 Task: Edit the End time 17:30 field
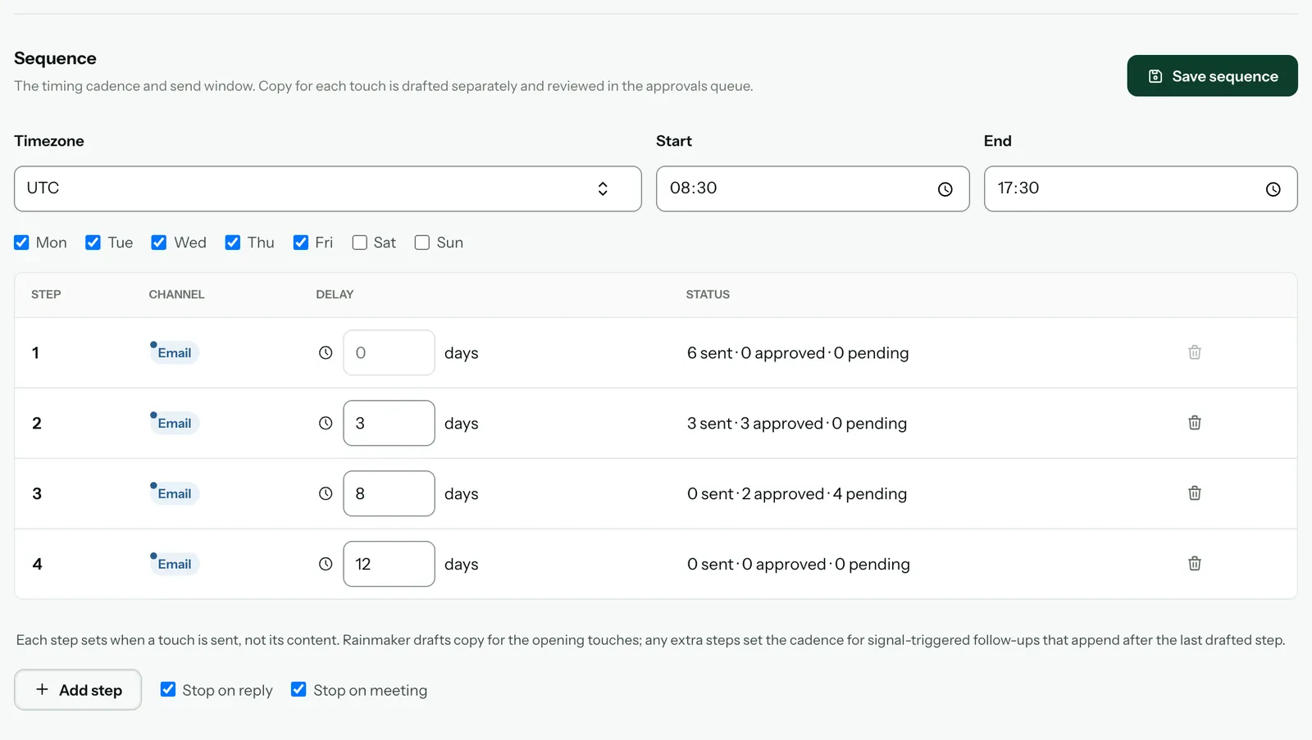pyautogui.click(x=1141, y=188)
